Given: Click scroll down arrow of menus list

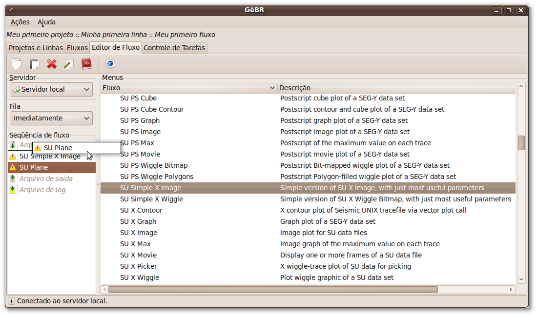Looking at the screenshot, I should point(521,279).
